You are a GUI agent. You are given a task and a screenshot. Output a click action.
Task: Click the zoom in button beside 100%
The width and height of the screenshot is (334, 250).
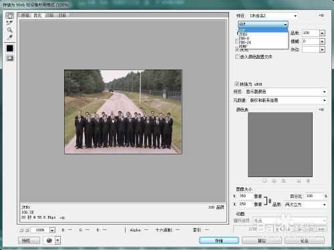[27, 230]
